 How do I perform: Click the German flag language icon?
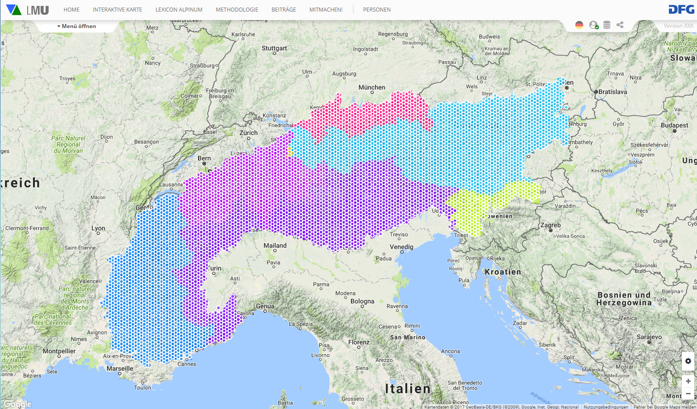(x=579, y=25)
